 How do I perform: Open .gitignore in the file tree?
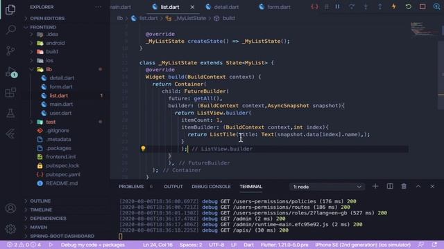(58, 131)
